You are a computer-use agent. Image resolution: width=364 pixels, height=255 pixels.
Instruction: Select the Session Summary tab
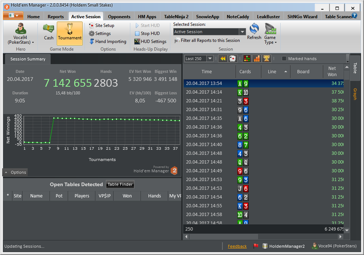click(x=28, y=59)
